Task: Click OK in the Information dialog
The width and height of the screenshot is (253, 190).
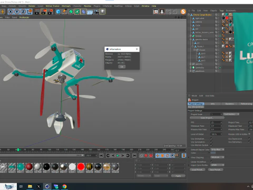Action: pos(122,66)
